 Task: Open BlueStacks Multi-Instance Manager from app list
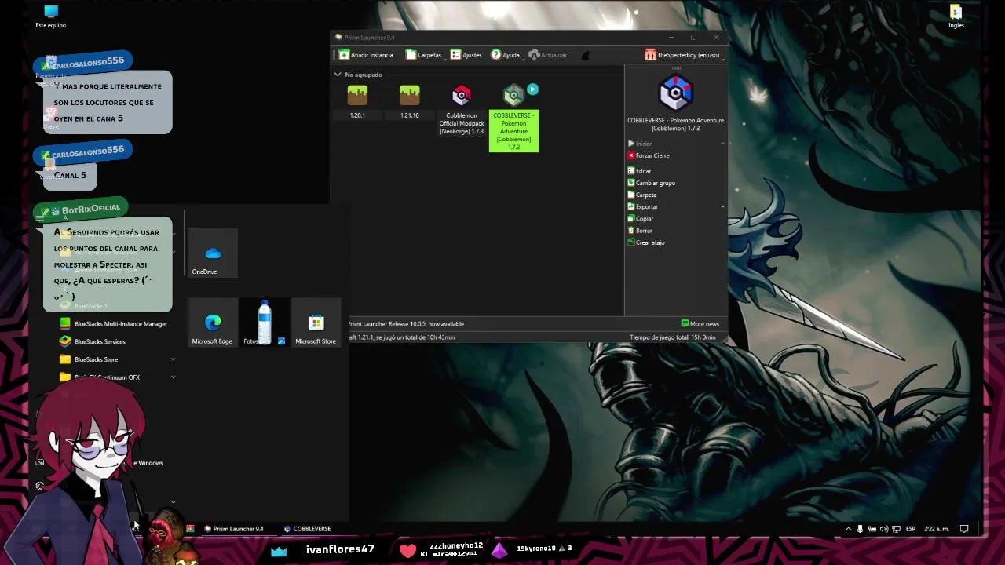114,323
